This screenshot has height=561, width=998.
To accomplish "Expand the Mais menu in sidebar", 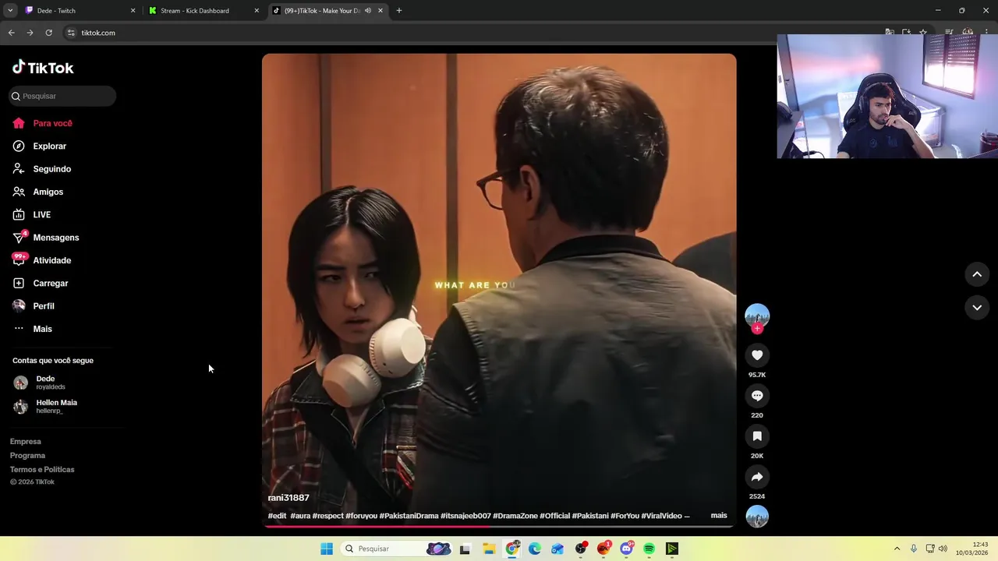I will (33, 329).
